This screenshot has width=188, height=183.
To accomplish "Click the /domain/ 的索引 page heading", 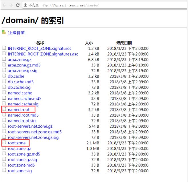I will 33,20.
